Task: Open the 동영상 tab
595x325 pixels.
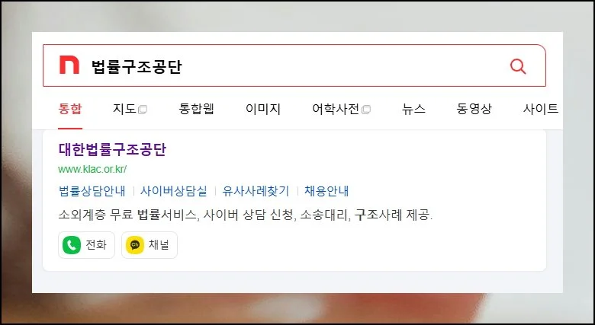Action: [474, 109]
